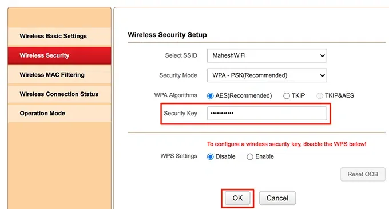The image size is (389, 209).
Task: Click inside the Security Key field
Action: (267, 114)
